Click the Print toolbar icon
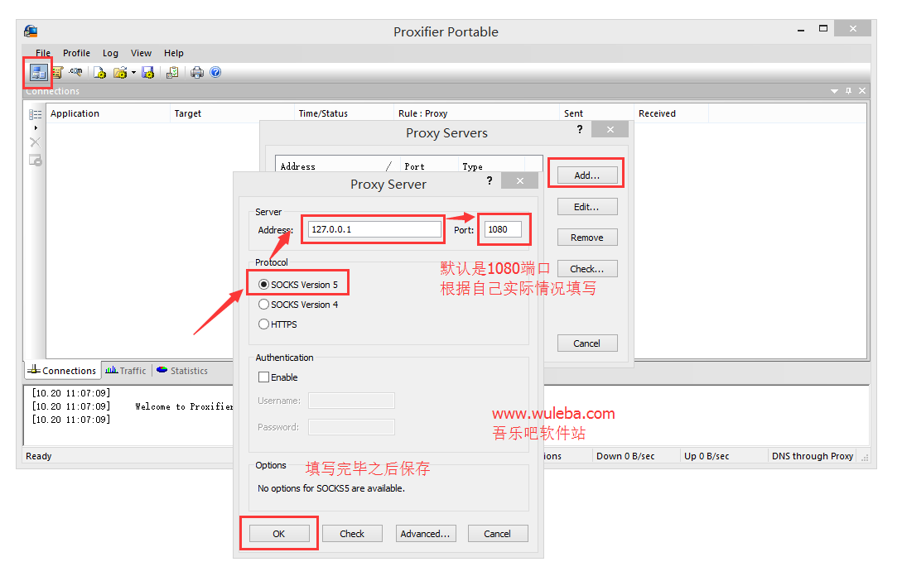Image resolution: width=902 pixels, height=581 pixels. pos(197,72)
